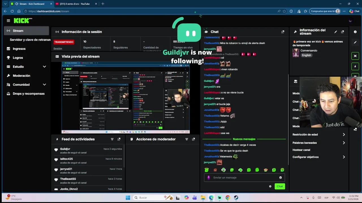This screenshot has height=203, width=362.
Task: Expand Restricción de edad option
Action: 344,135
